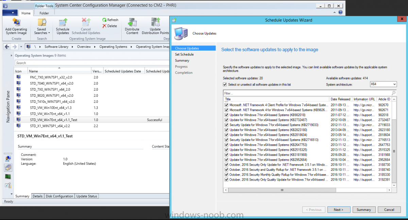Click the filter magnifier icon in the wizard
408x220 pixels.
coord(394,93)
